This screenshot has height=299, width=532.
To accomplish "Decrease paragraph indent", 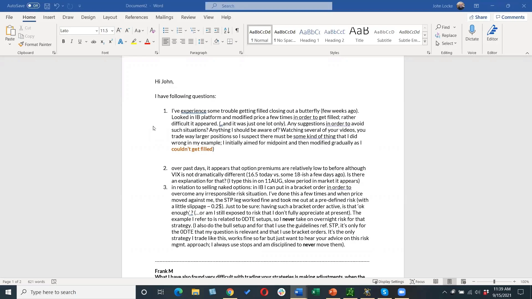I will tap(208, 30).
